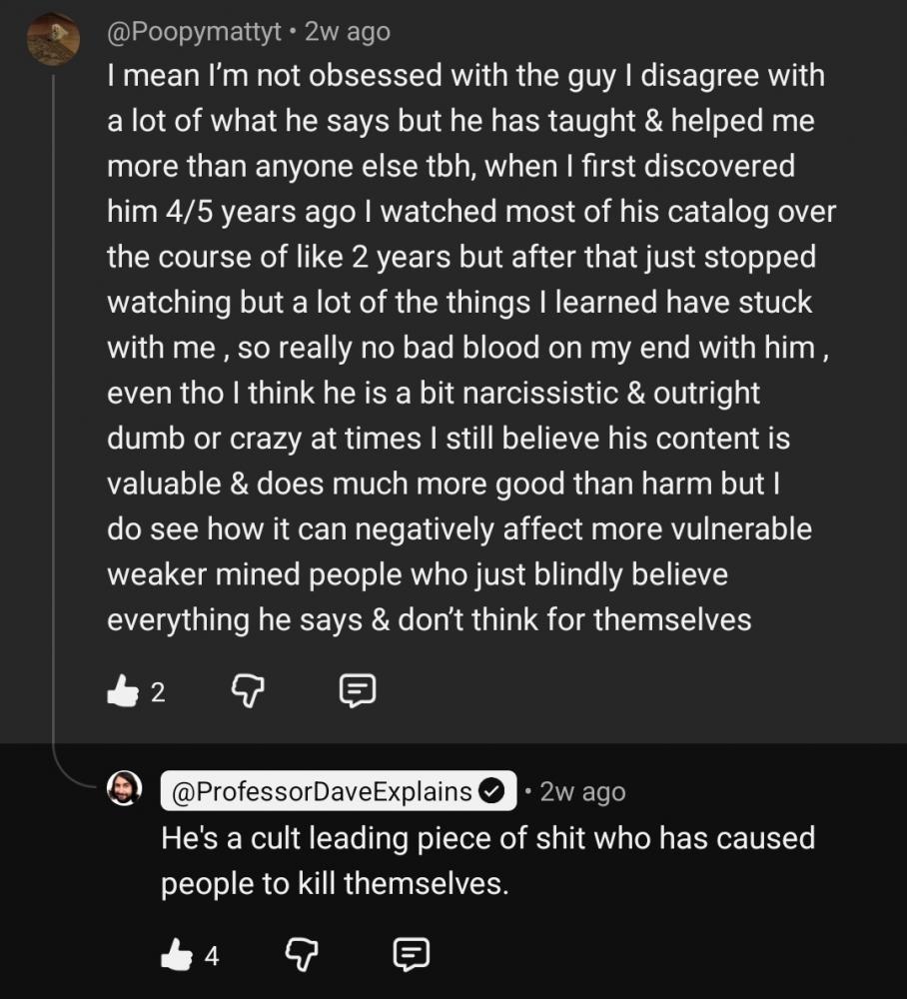Click the verified checkmark beside ProfessorDaveExplains
Screen dimensions: 907x999
coord(493,792)
